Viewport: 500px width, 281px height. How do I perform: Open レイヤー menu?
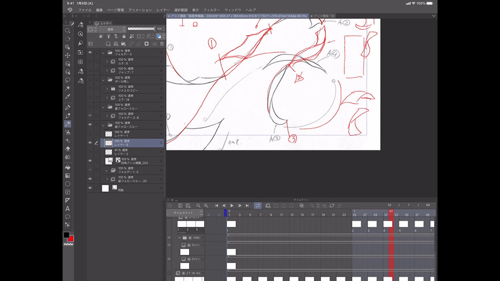(x=163, y=10)
